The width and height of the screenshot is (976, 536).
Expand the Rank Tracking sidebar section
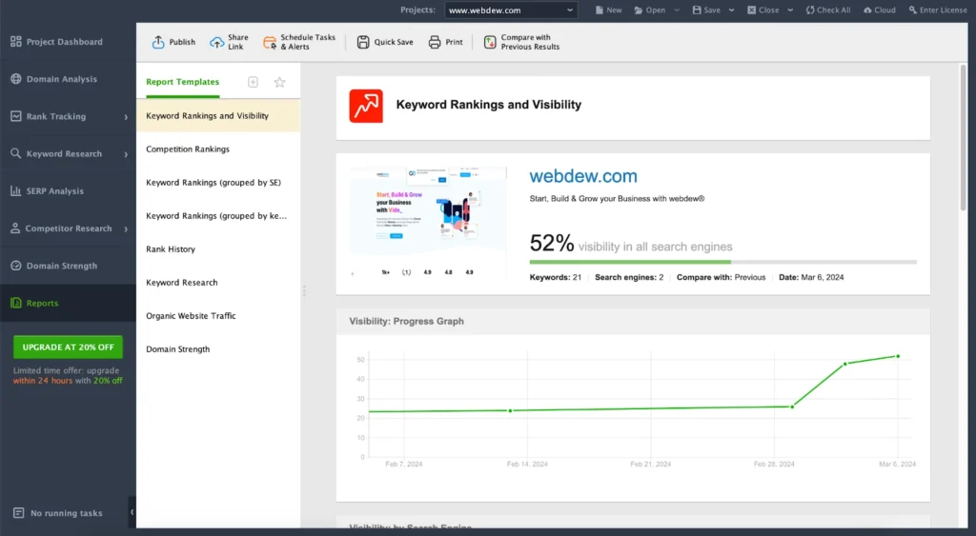click(x=126, y=117)
